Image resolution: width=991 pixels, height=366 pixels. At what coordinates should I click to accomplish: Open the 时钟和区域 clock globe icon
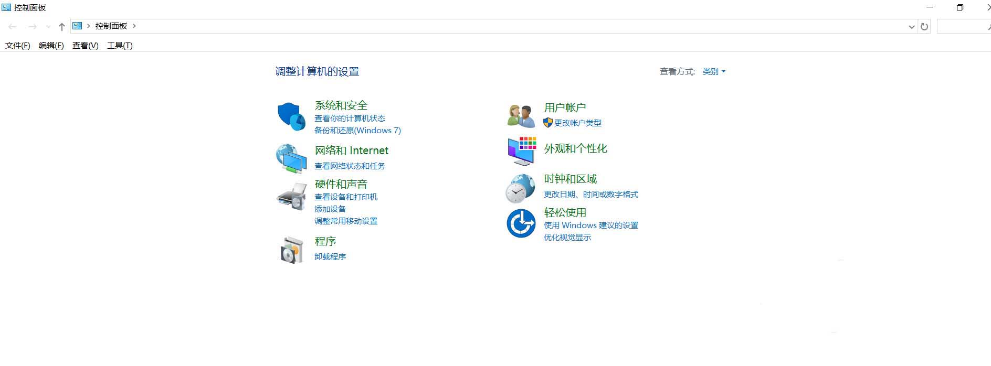[520, 188]
